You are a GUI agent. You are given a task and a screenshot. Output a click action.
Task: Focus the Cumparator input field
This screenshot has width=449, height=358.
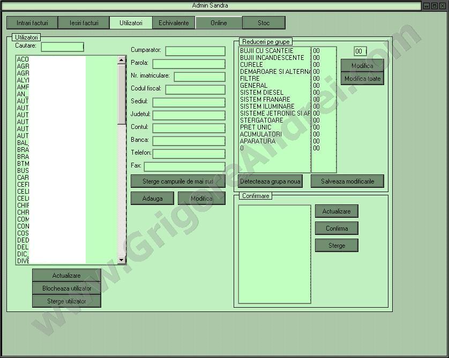[195, 51]
